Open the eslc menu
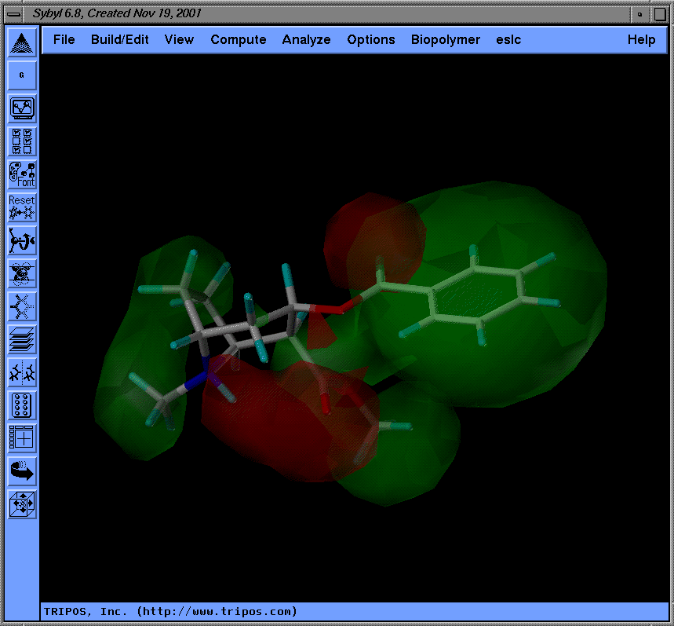 tap(508, 39)
